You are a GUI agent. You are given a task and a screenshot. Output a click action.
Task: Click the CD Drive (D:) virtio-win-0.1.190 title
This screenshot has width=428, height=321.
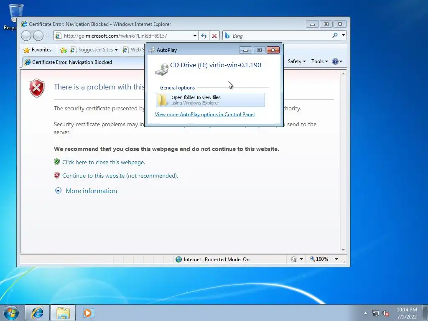[216, 65]
